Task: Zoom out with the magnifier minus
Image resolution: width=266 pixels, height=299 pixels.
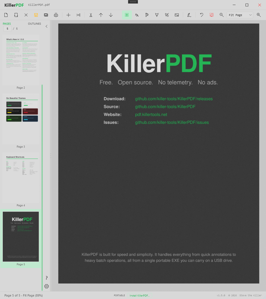Action: (221, 15)
